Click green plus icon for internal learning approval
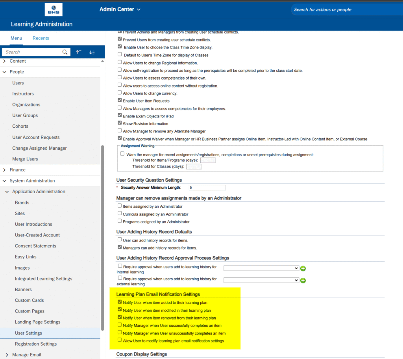Viewport: 403px width, 359px height. pyautogui.click(x=303, y=269)
